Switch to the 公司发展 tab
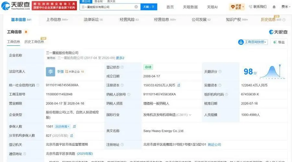Screen dimensions: 292x162 [x=201, y=19]
